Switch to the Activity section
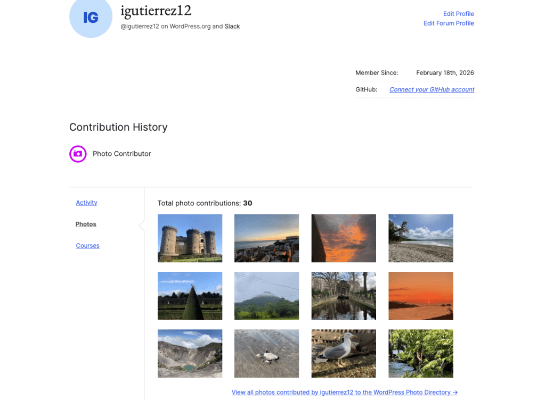 coord(86,203)
